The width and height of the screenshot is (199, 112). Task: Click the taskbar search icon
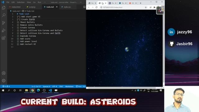[x=9, y=90]
